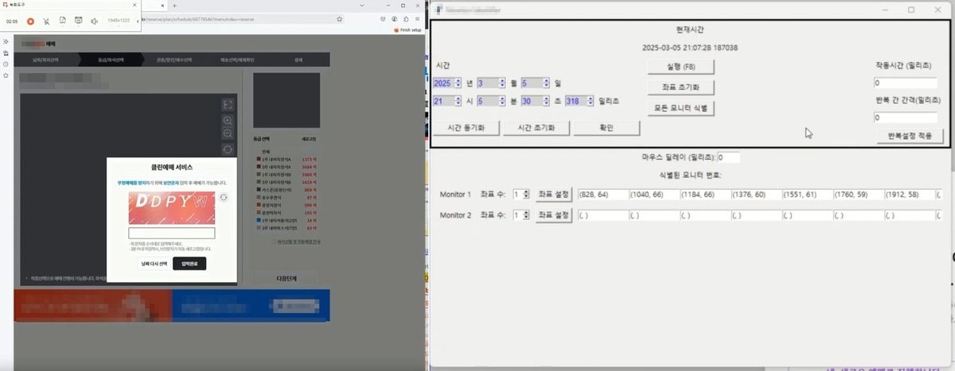The image size is (955, 371).
Task: Click the speaker volume icon in recorder
Action: click(94, 21)
